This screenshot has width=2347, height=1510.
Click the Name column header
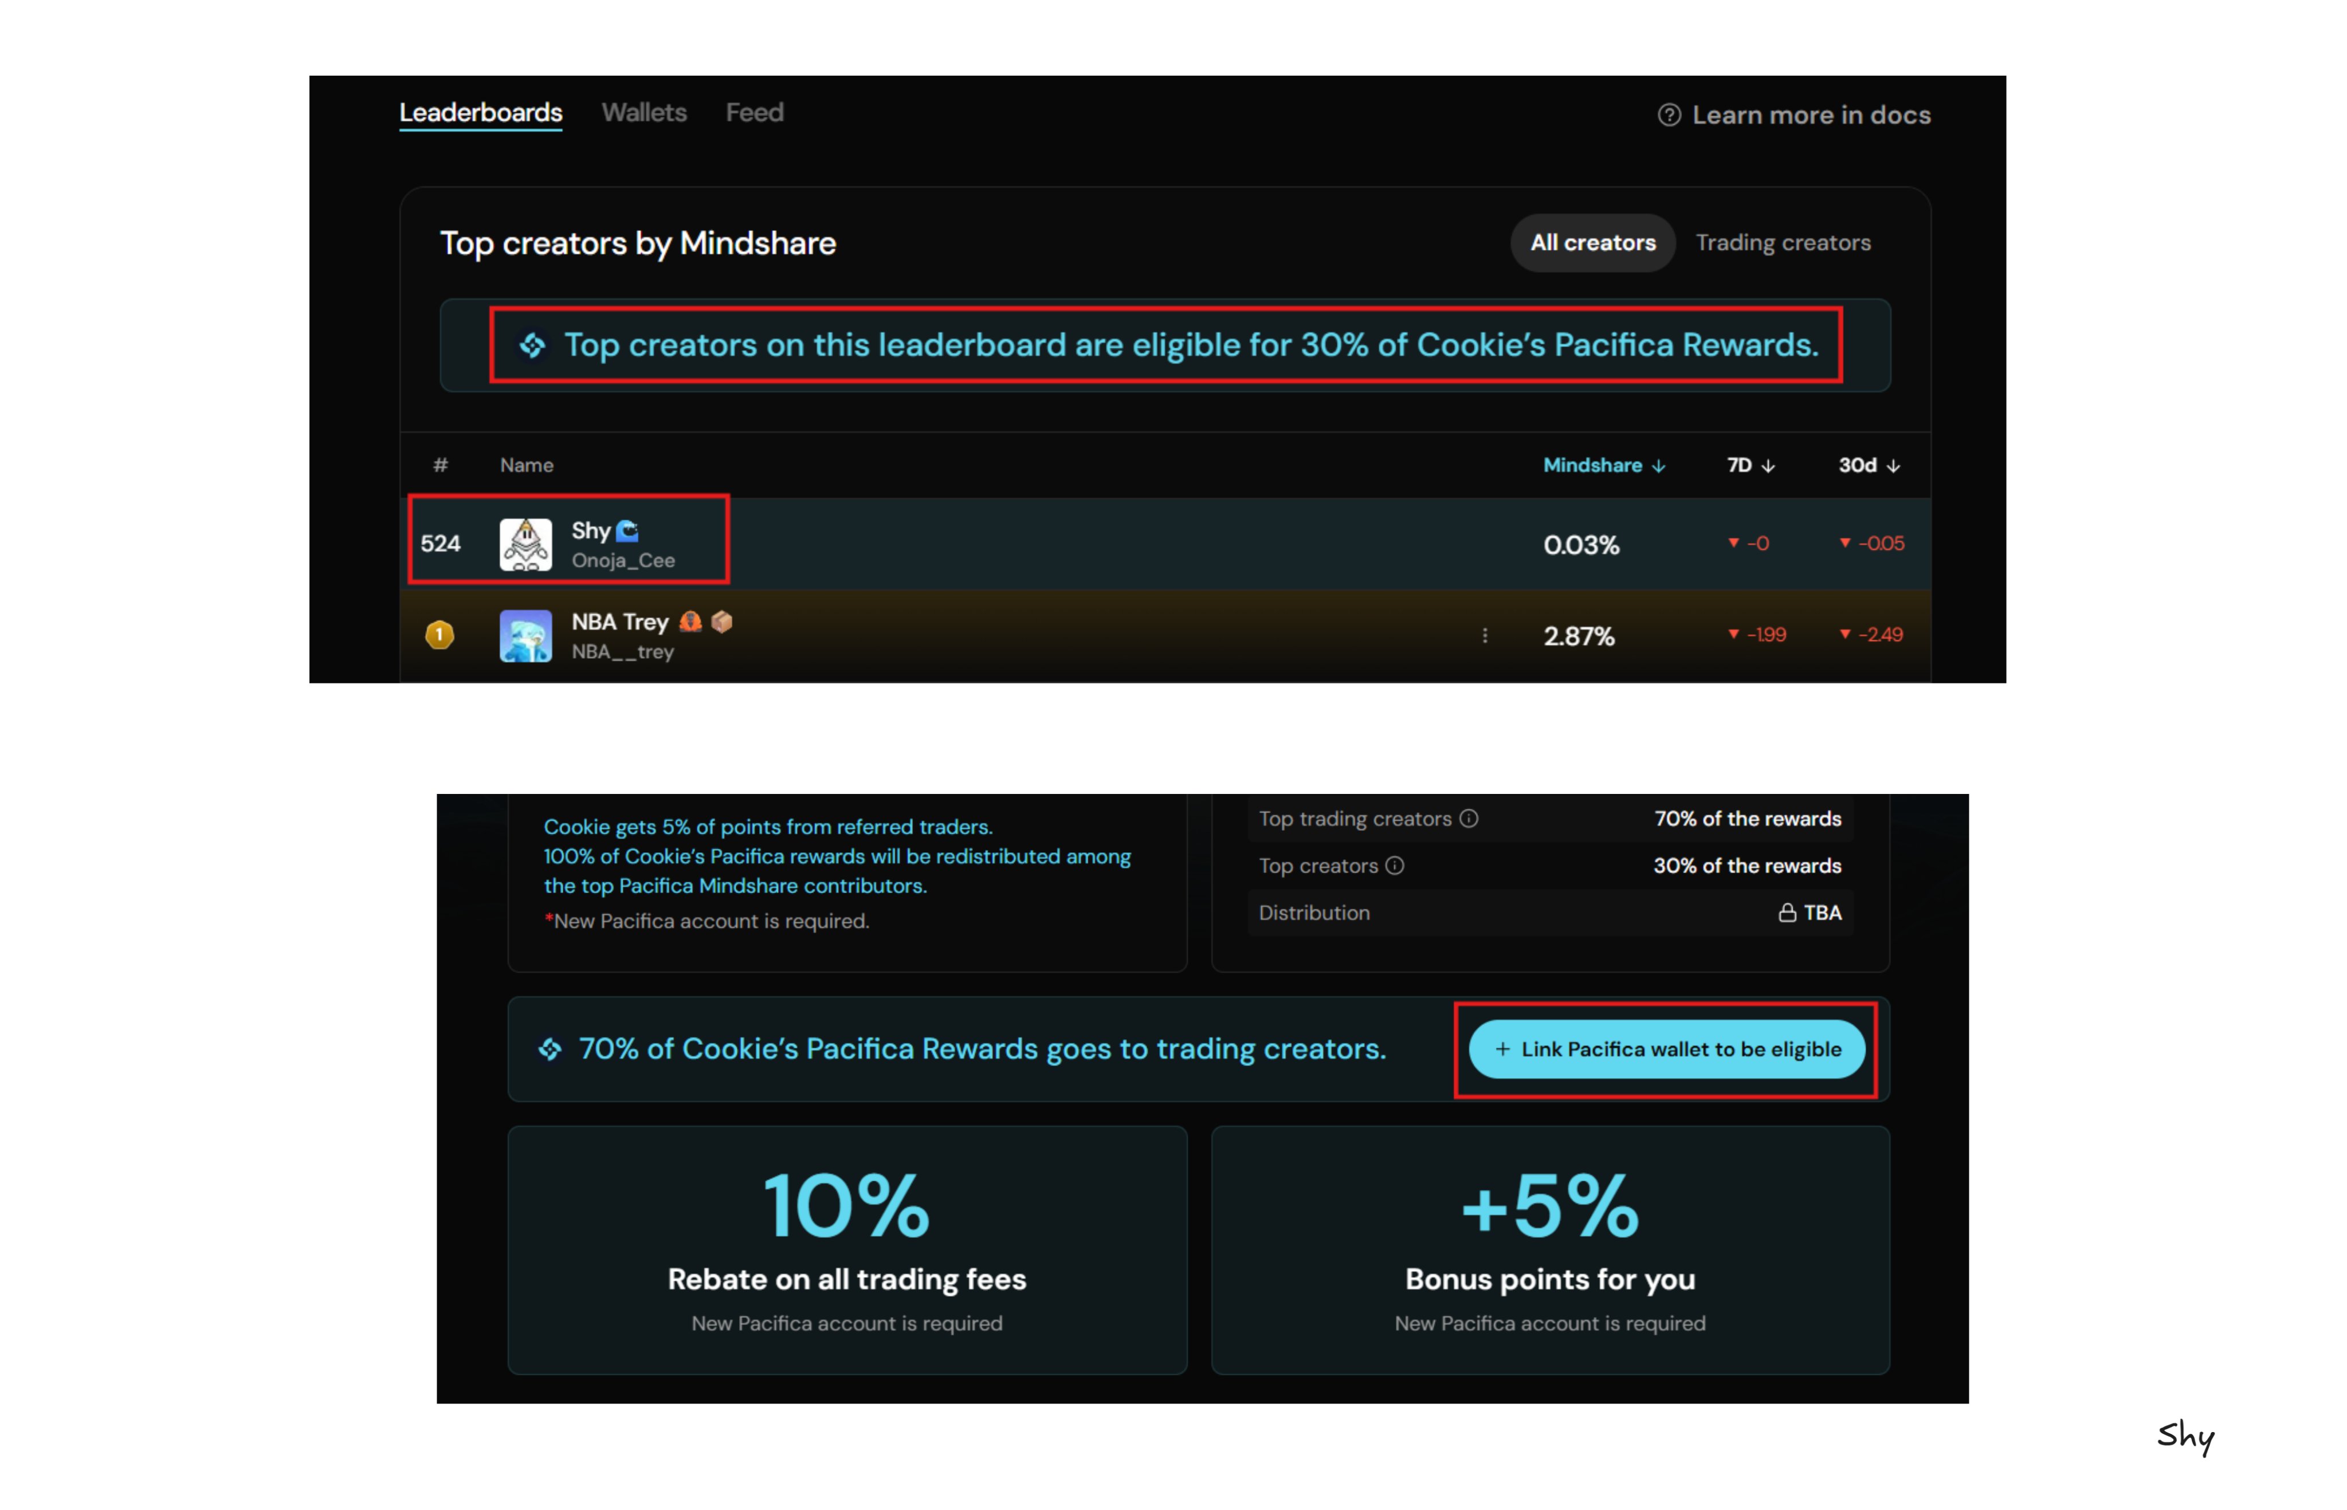[x=527, y=465]
